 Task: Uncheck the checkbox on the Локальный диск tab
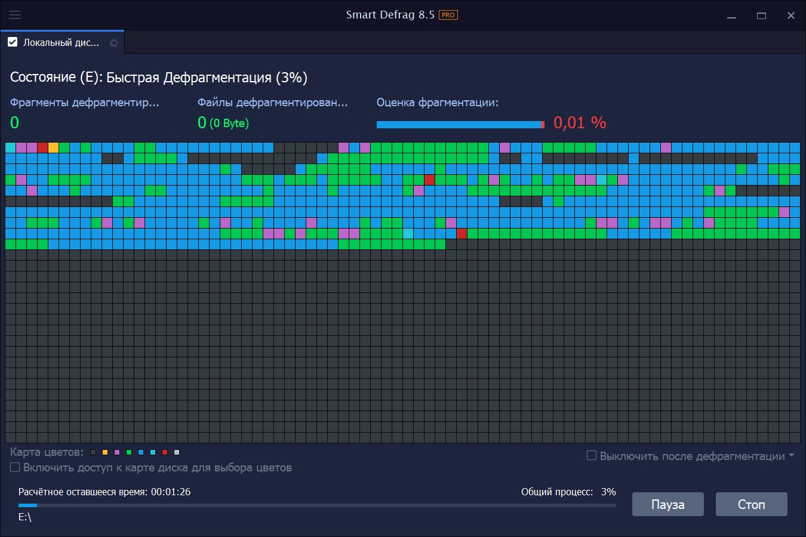pyautogui.click(x=13, y=42)
